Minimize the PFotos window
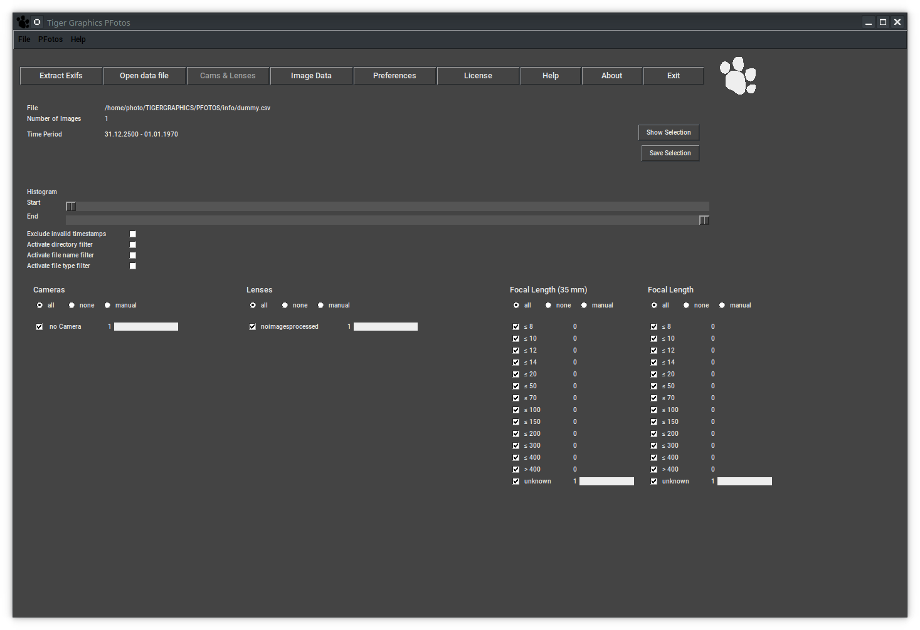The height and width of the screenshot is (630, 920). (x=869, y=23)
